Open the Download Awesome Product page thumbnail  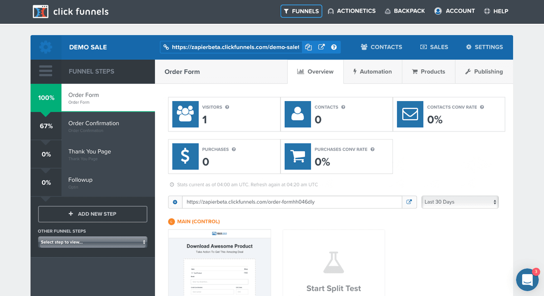click(219, 263)
